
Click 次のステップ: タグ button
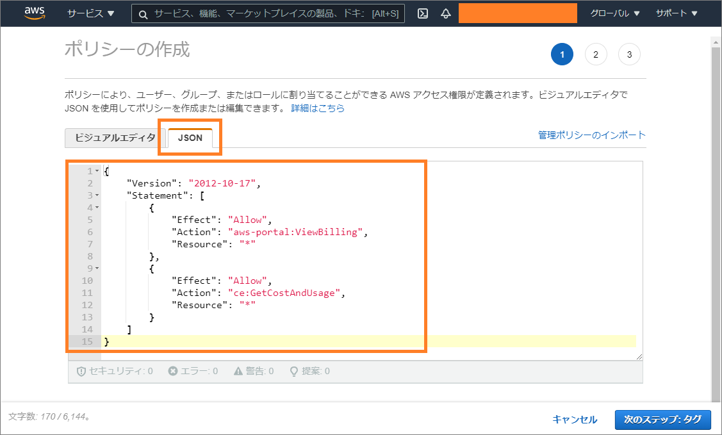point(662,420)
